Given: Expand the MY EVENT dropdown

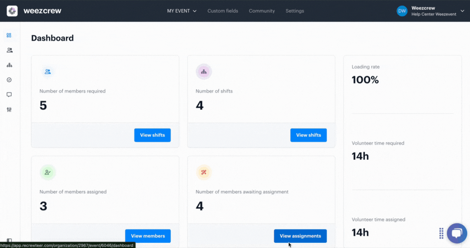Looking at the screenshot, I should [x=182, y=11].
